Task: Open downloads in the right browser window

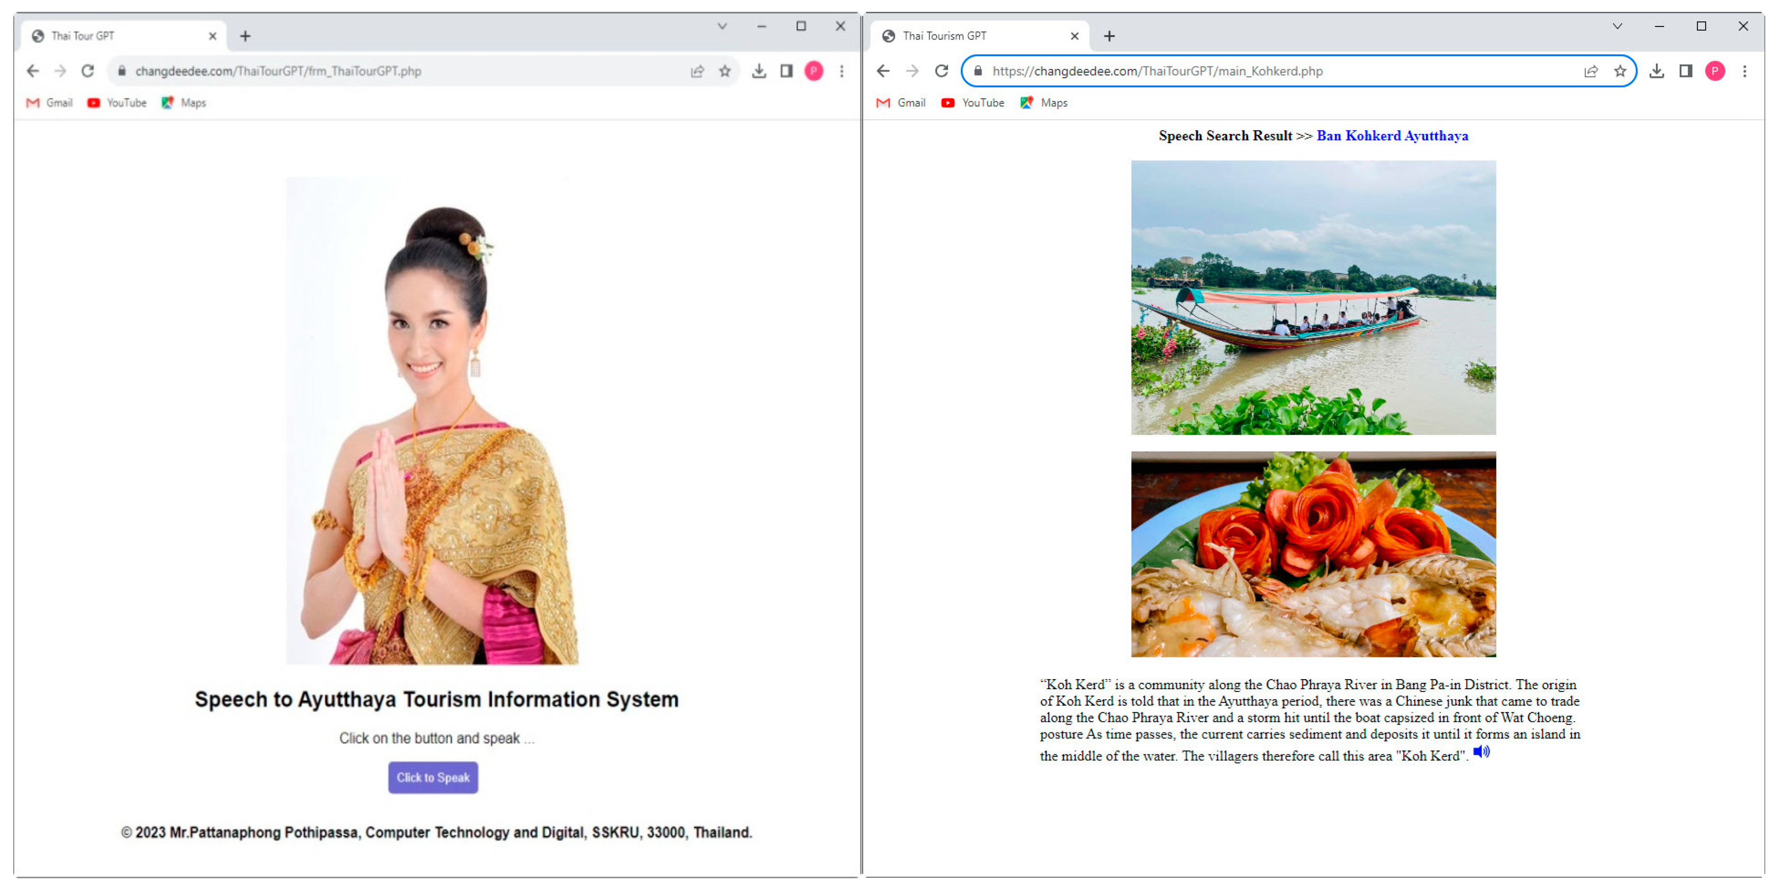Action: (1656, 71)
